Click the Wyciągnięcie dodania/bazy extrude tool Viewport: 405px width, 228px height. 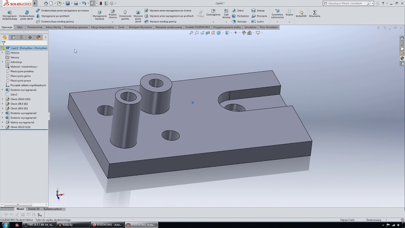click(x=9, y=15)
